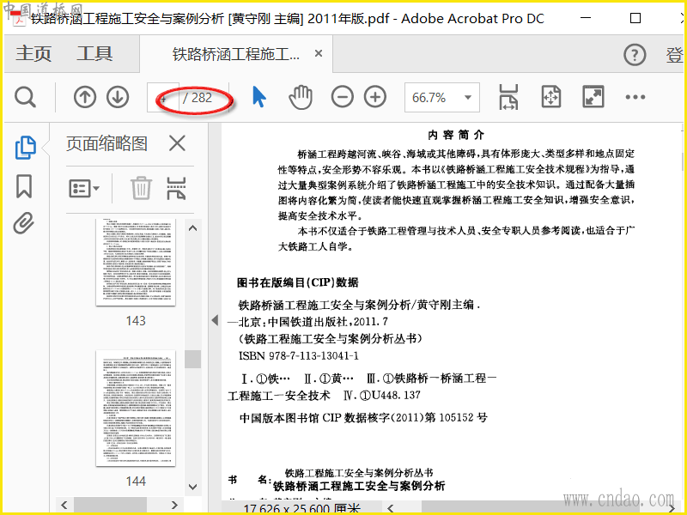Click 中国版本图书馆 CIP 数据核字 line
This screenshot has width=687, height=515.
click(363, 418)
